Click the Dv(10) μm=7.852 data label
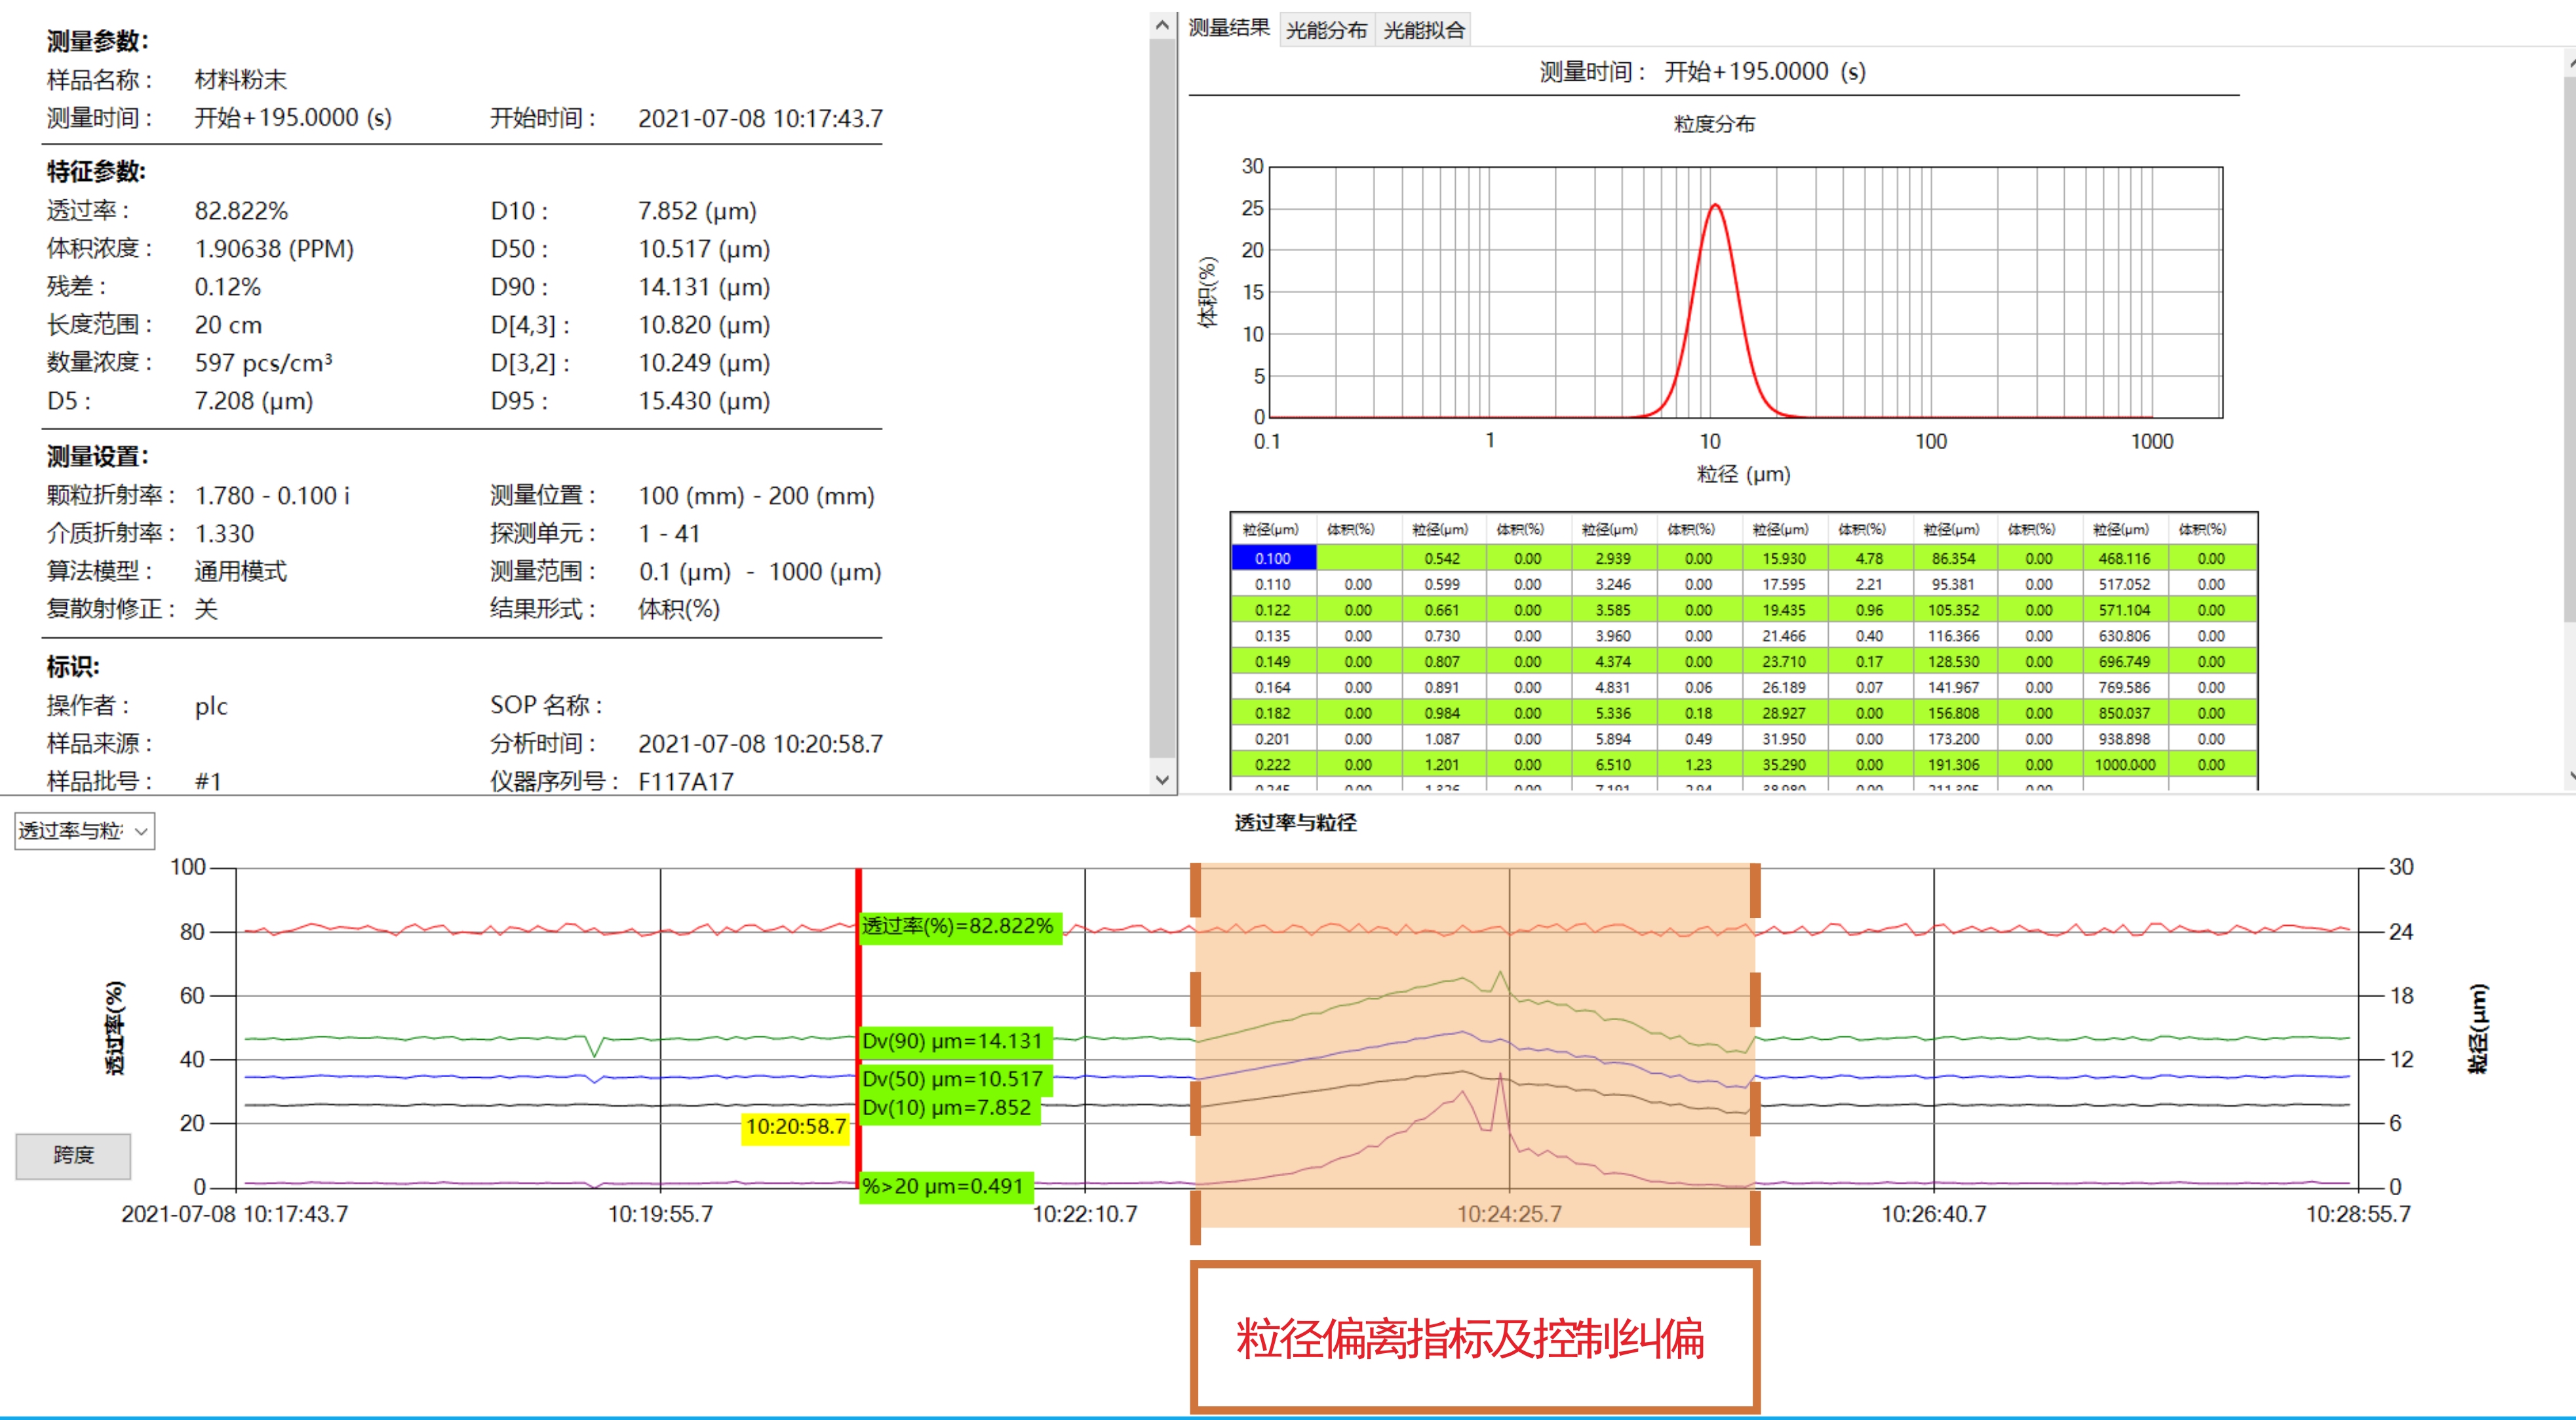 [946, 1108]
